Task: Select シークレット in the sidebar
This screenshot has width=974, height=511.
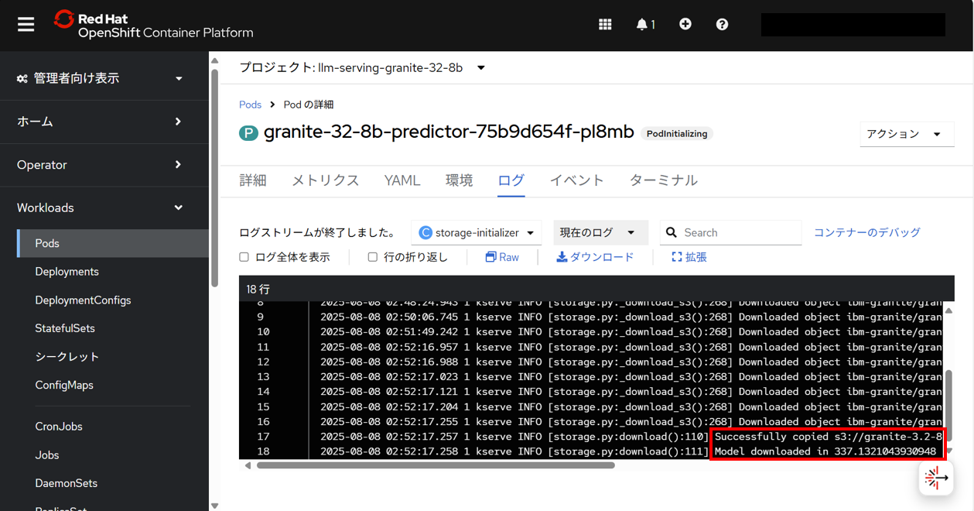Action: point(113,357)
